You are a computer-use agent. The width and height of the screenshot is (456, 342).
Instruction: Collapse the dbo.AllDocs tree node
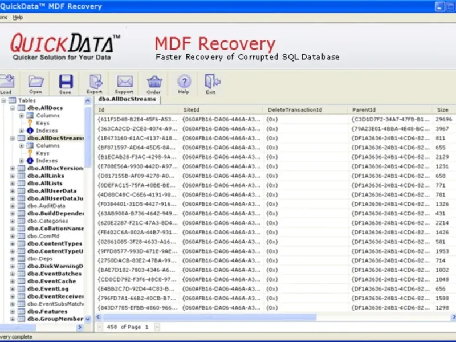(13, 108)
